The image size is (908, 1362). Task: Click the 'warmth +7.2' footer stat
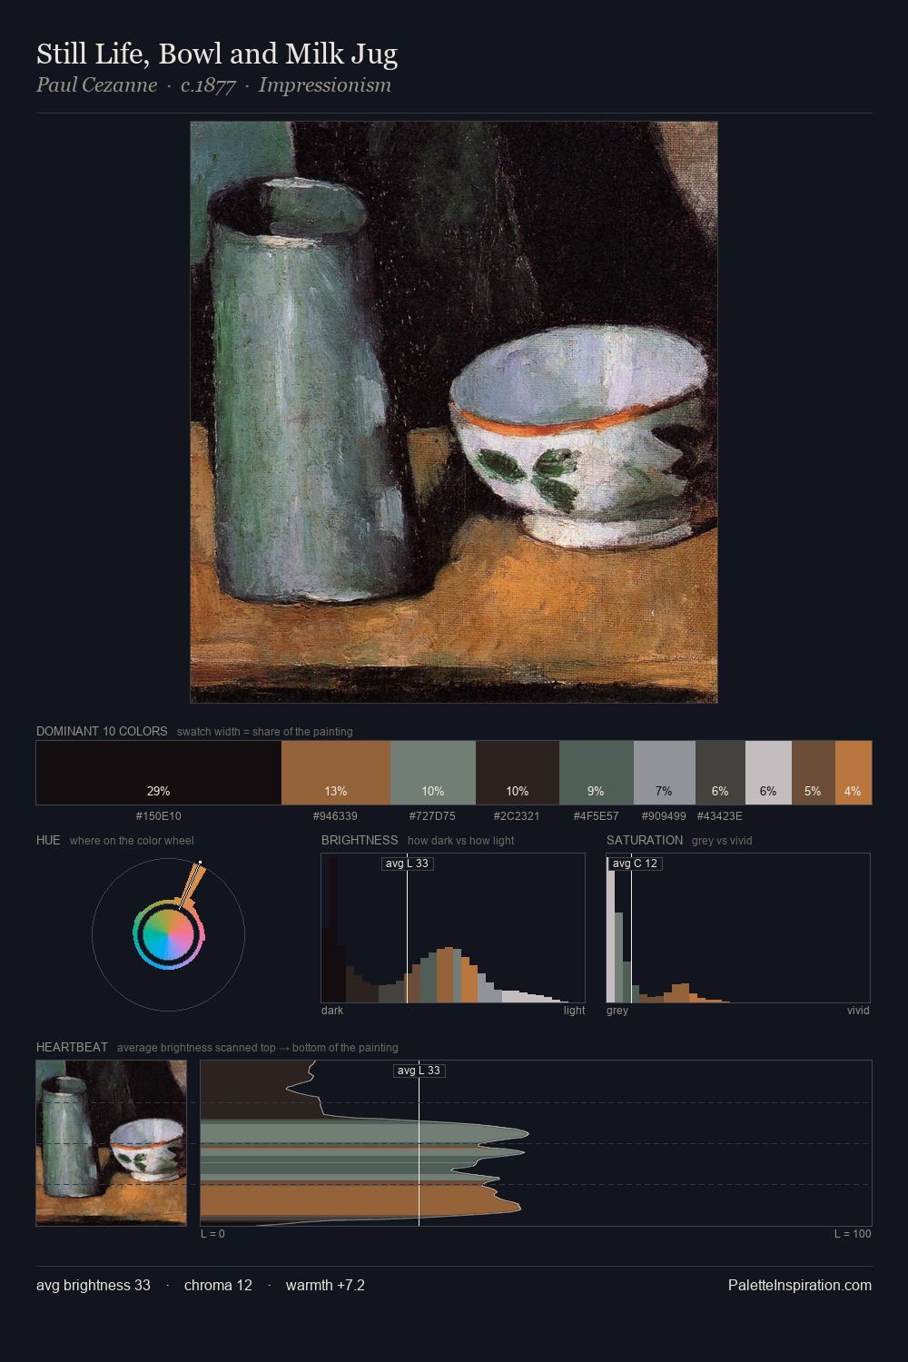(x=325, y=1286)
